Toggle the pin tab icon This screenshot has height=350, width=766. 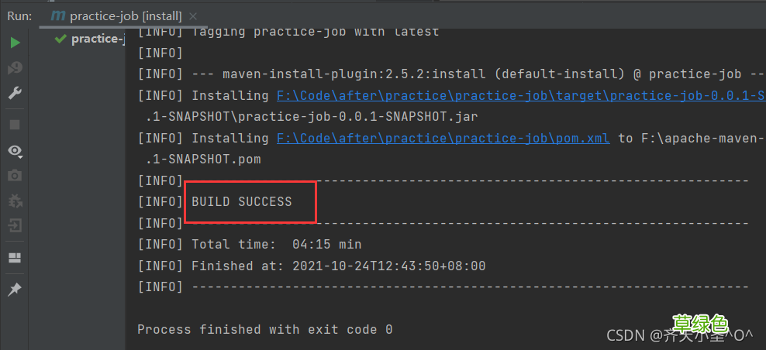tap(16, 290)
